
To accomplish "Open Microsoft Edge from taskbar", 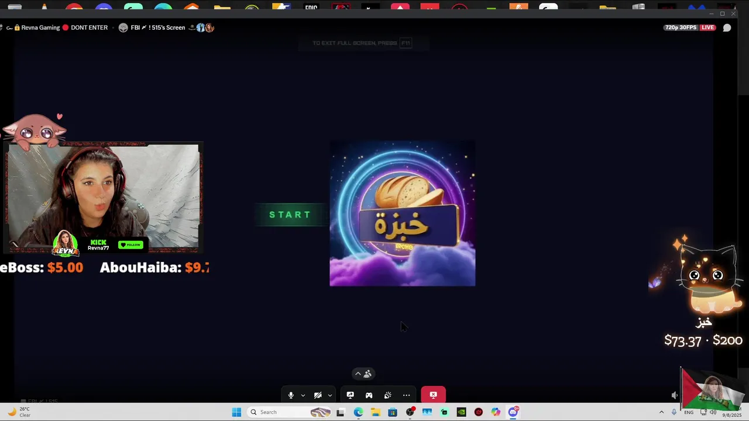I will tap(358, 412).
